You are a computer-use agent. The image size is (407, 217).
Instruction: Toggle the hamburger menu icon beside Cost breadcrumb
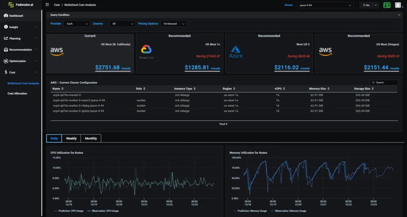click(47, 5)
